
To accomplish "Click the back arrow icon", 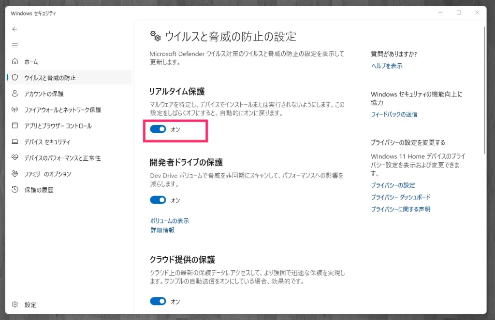I will point(15,29).
